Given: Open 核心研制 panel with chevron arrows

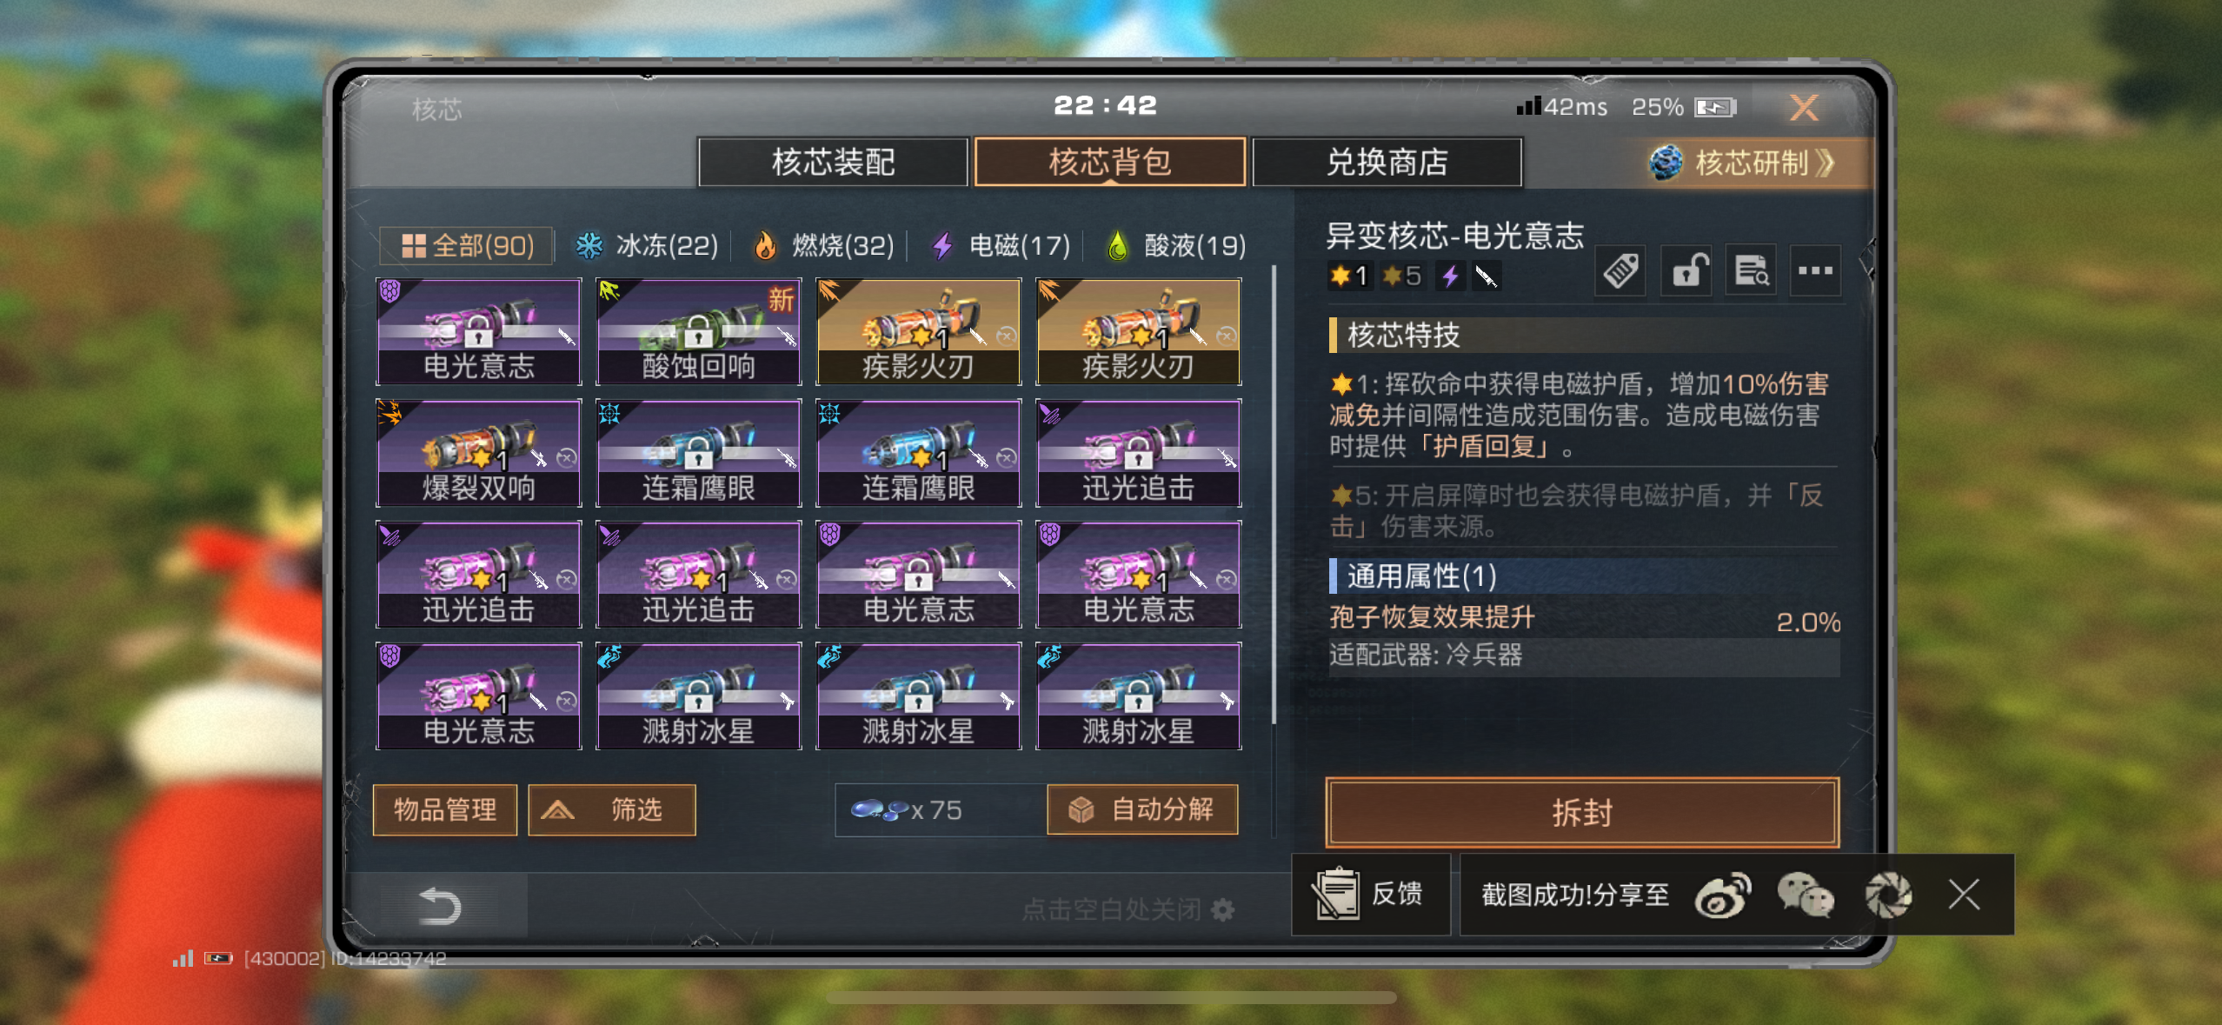Looking at the screenshot, I should click(1743, 163).
